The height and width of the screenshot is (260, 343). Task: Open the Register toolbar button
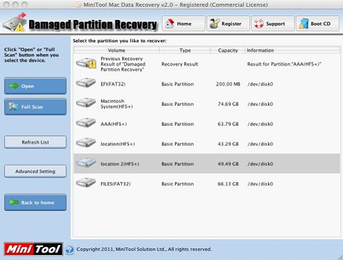click(x=228, y=24)
